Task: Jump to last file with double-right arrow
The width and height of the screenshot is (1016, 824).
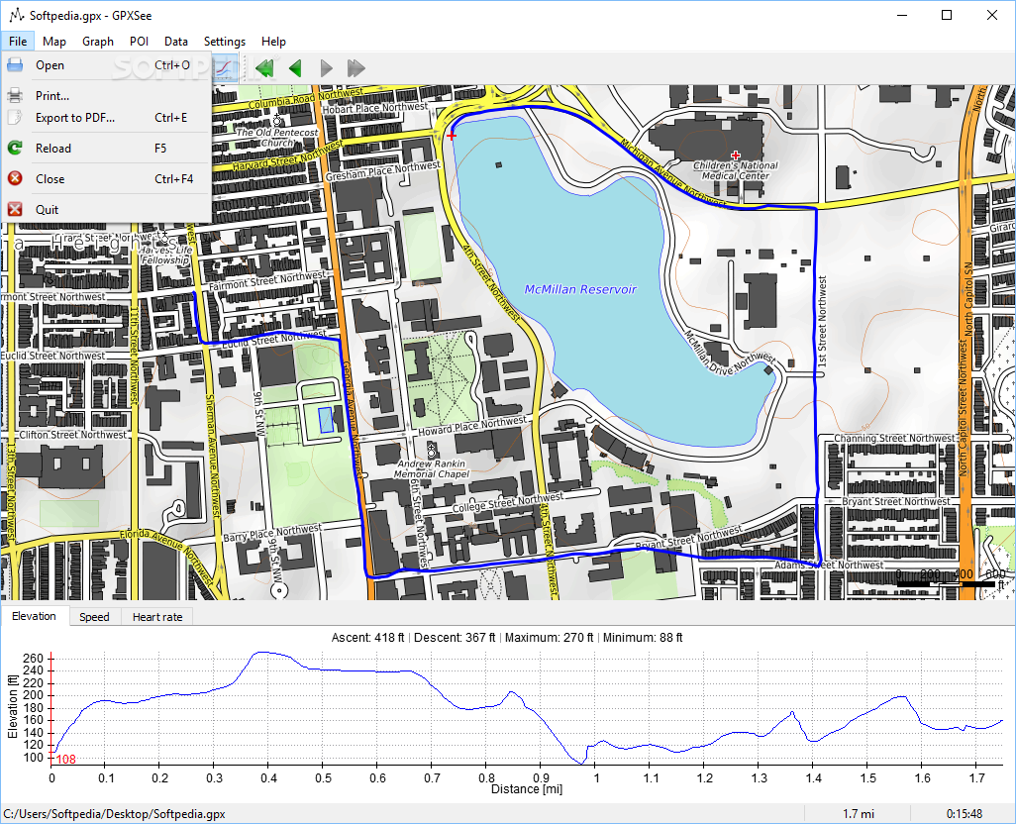Action: point(356,68)
